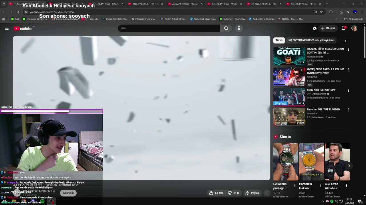The width and height of the screenshot is (366, 205).
Task: Dislike the video (11 B)
Action: coord(233,193)
